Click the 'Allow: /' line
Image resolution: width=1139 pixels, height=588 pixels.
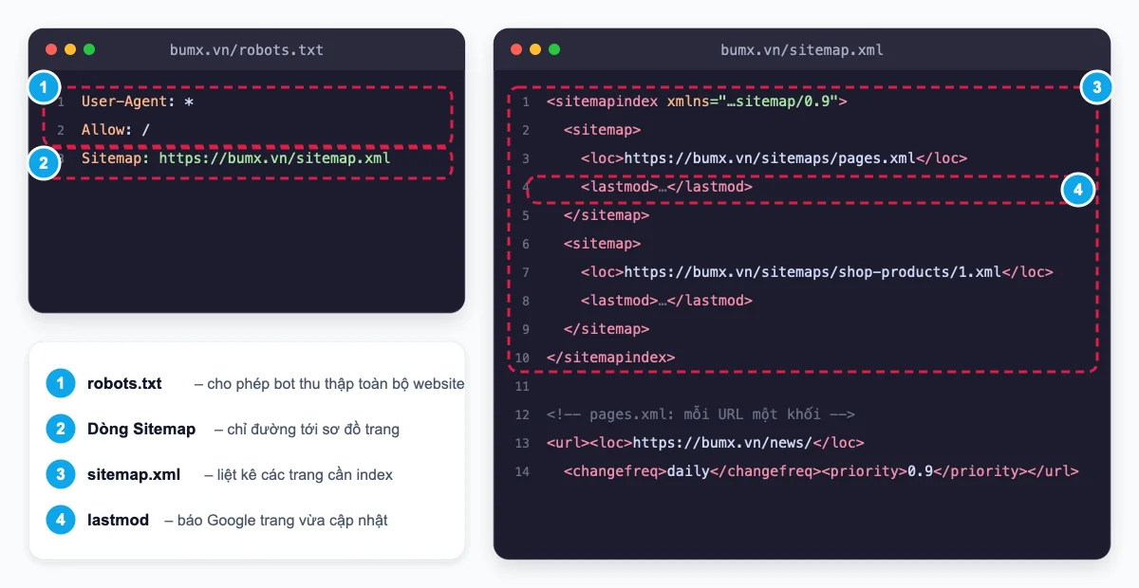point(116,130)
